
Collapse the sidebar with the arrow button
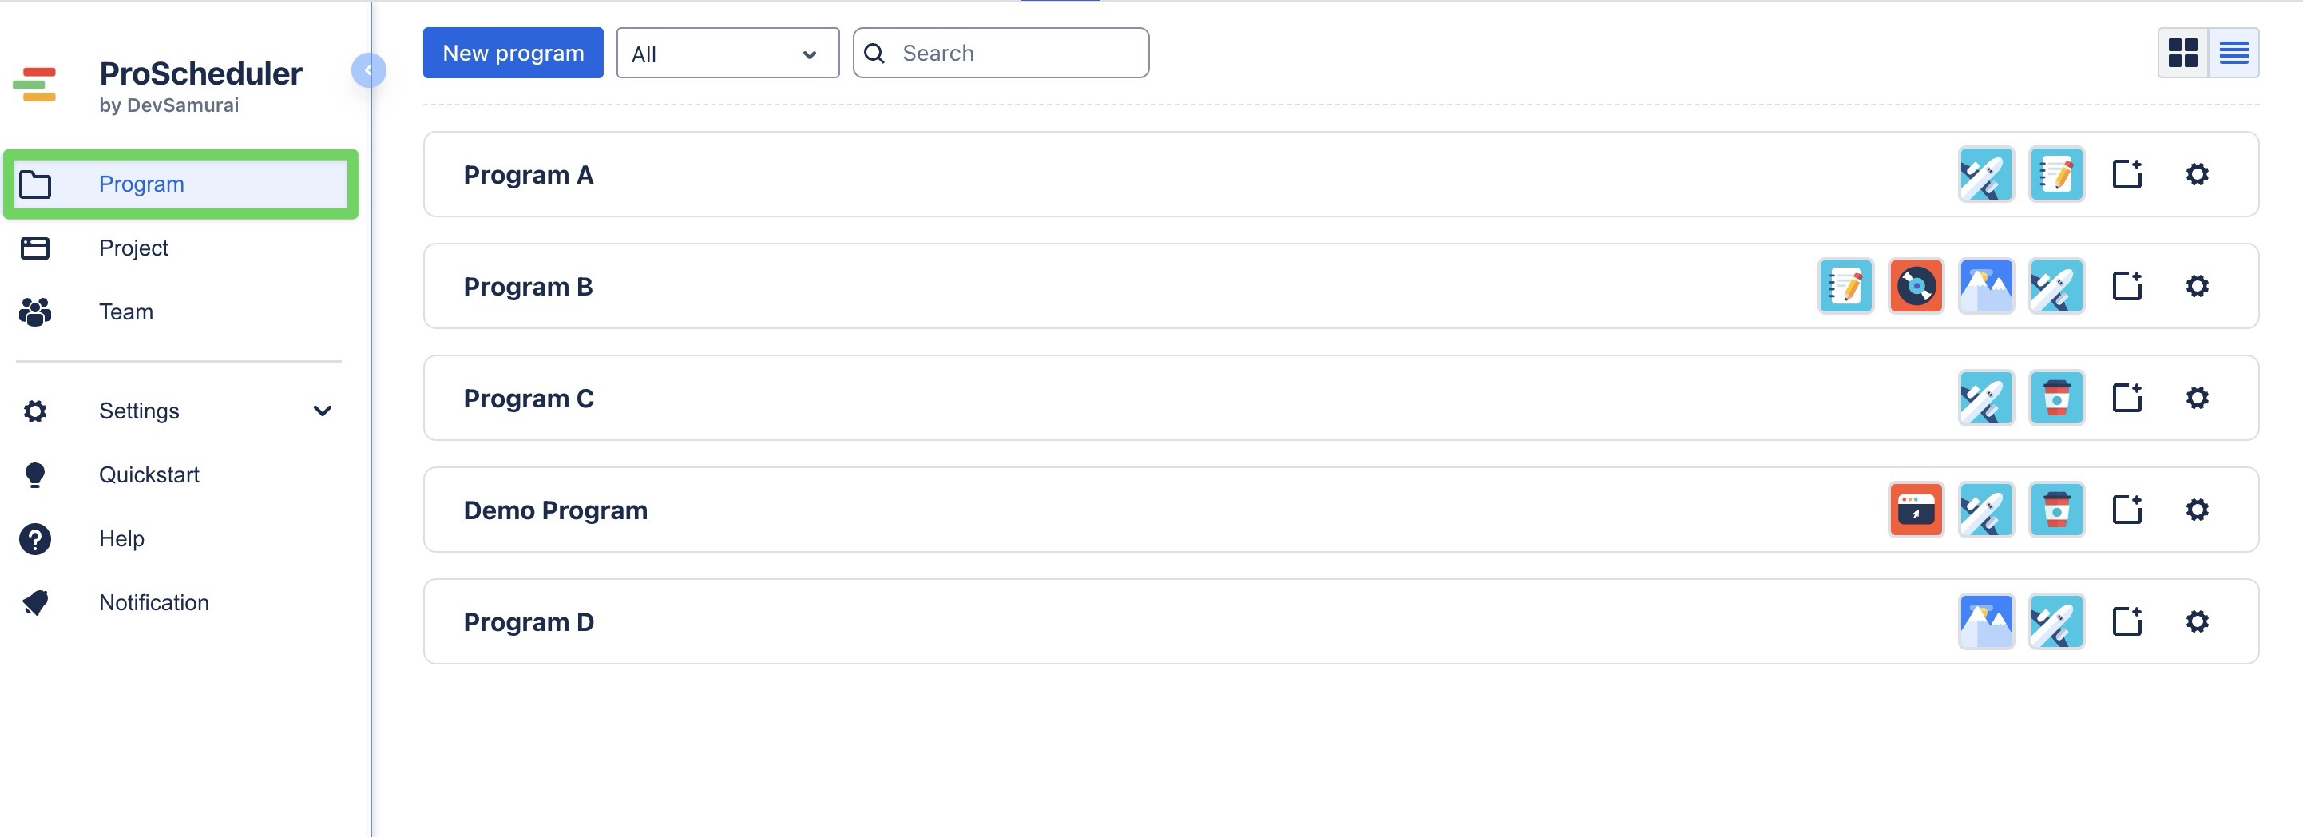368,70
